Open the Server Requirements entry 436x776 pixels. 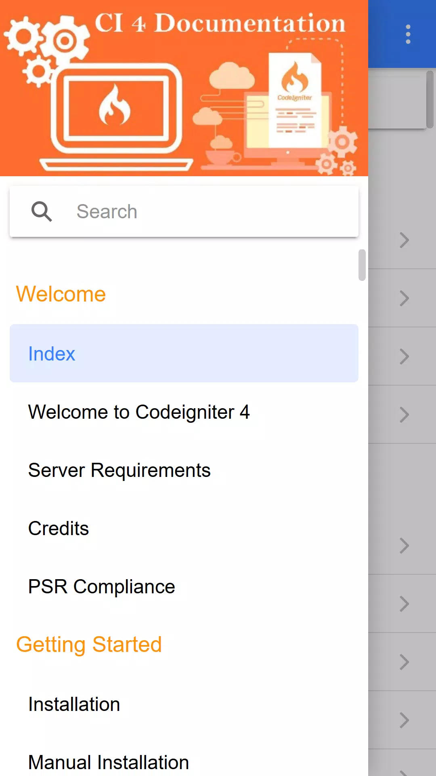pos(184,470)
